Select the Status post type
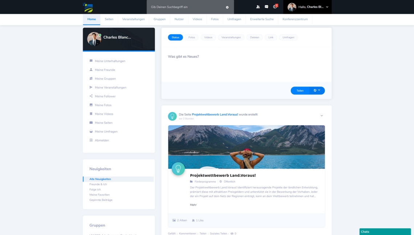 click(175, 37)
